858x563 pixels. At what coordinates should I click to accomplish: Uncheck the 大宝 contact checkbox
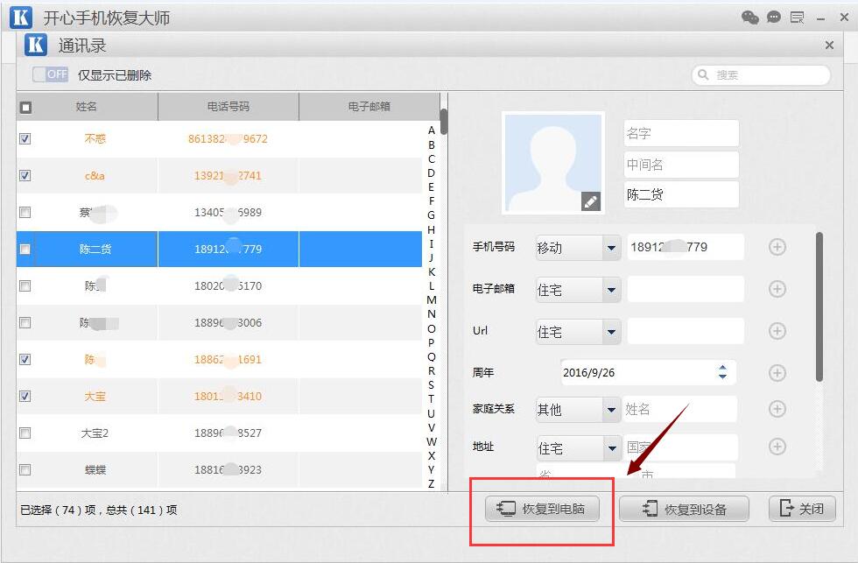coord(25,396)
